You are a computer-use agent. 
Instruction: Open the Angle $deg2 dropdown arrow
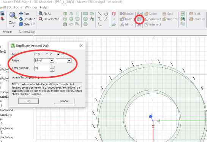52,61
